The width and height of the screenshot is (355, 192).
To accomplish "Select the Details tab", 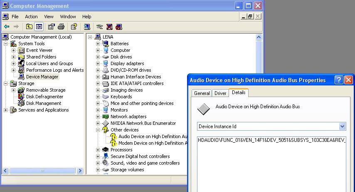I will [239, 92].
